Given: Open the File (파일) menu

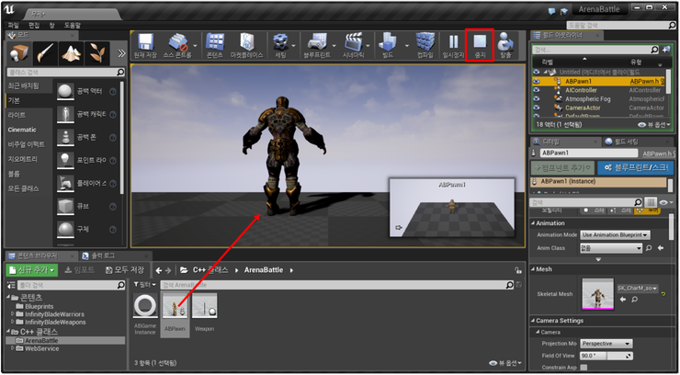Looking at the screenshot, I should pos(14,26).
